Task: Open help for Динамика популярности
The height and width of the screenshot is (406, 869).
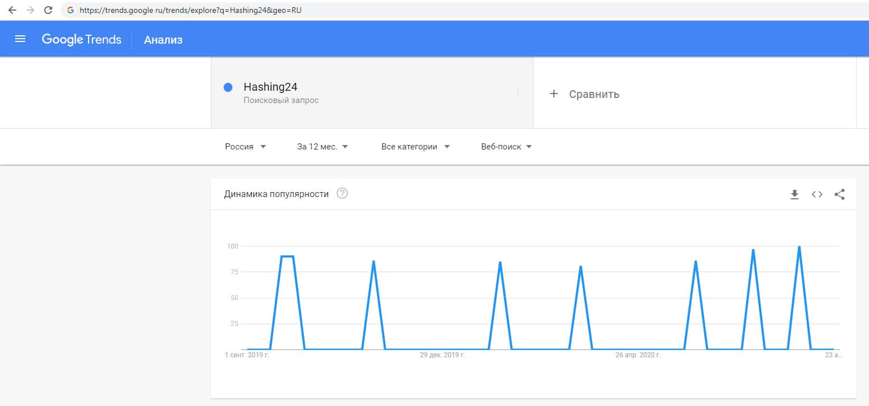Action: coord(342,194)
